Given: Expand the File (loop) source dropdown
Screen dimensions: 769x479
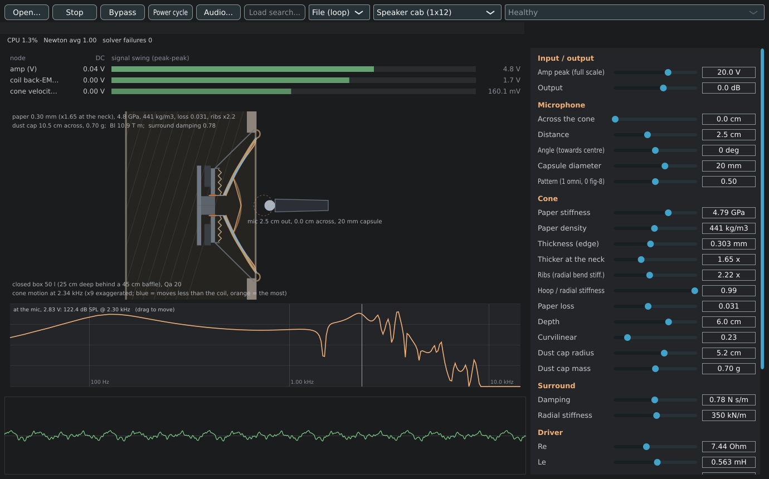Looking at the screenshot, I should 339,12.
